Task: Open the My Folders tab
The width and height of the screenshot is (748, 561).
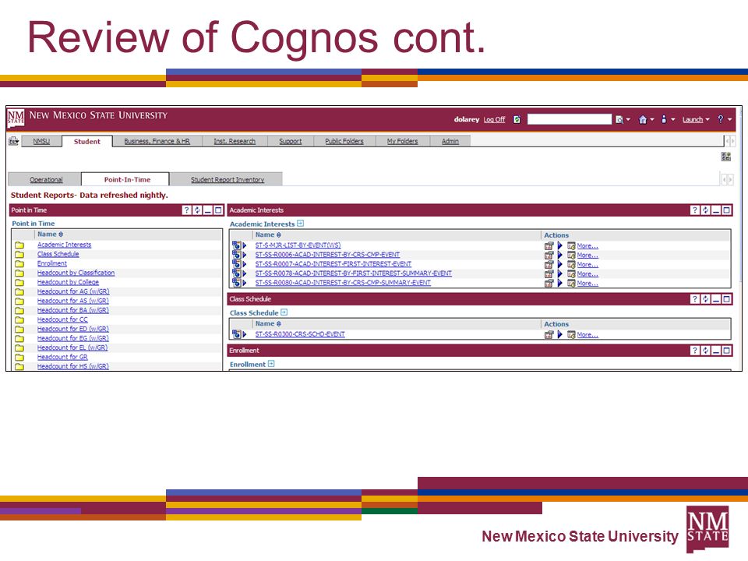Action: pos(403,141)
